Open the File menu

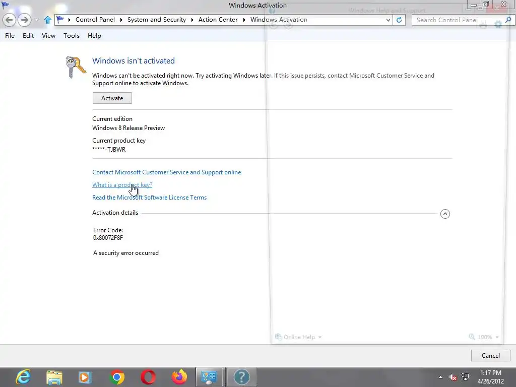tap(10, 36)
